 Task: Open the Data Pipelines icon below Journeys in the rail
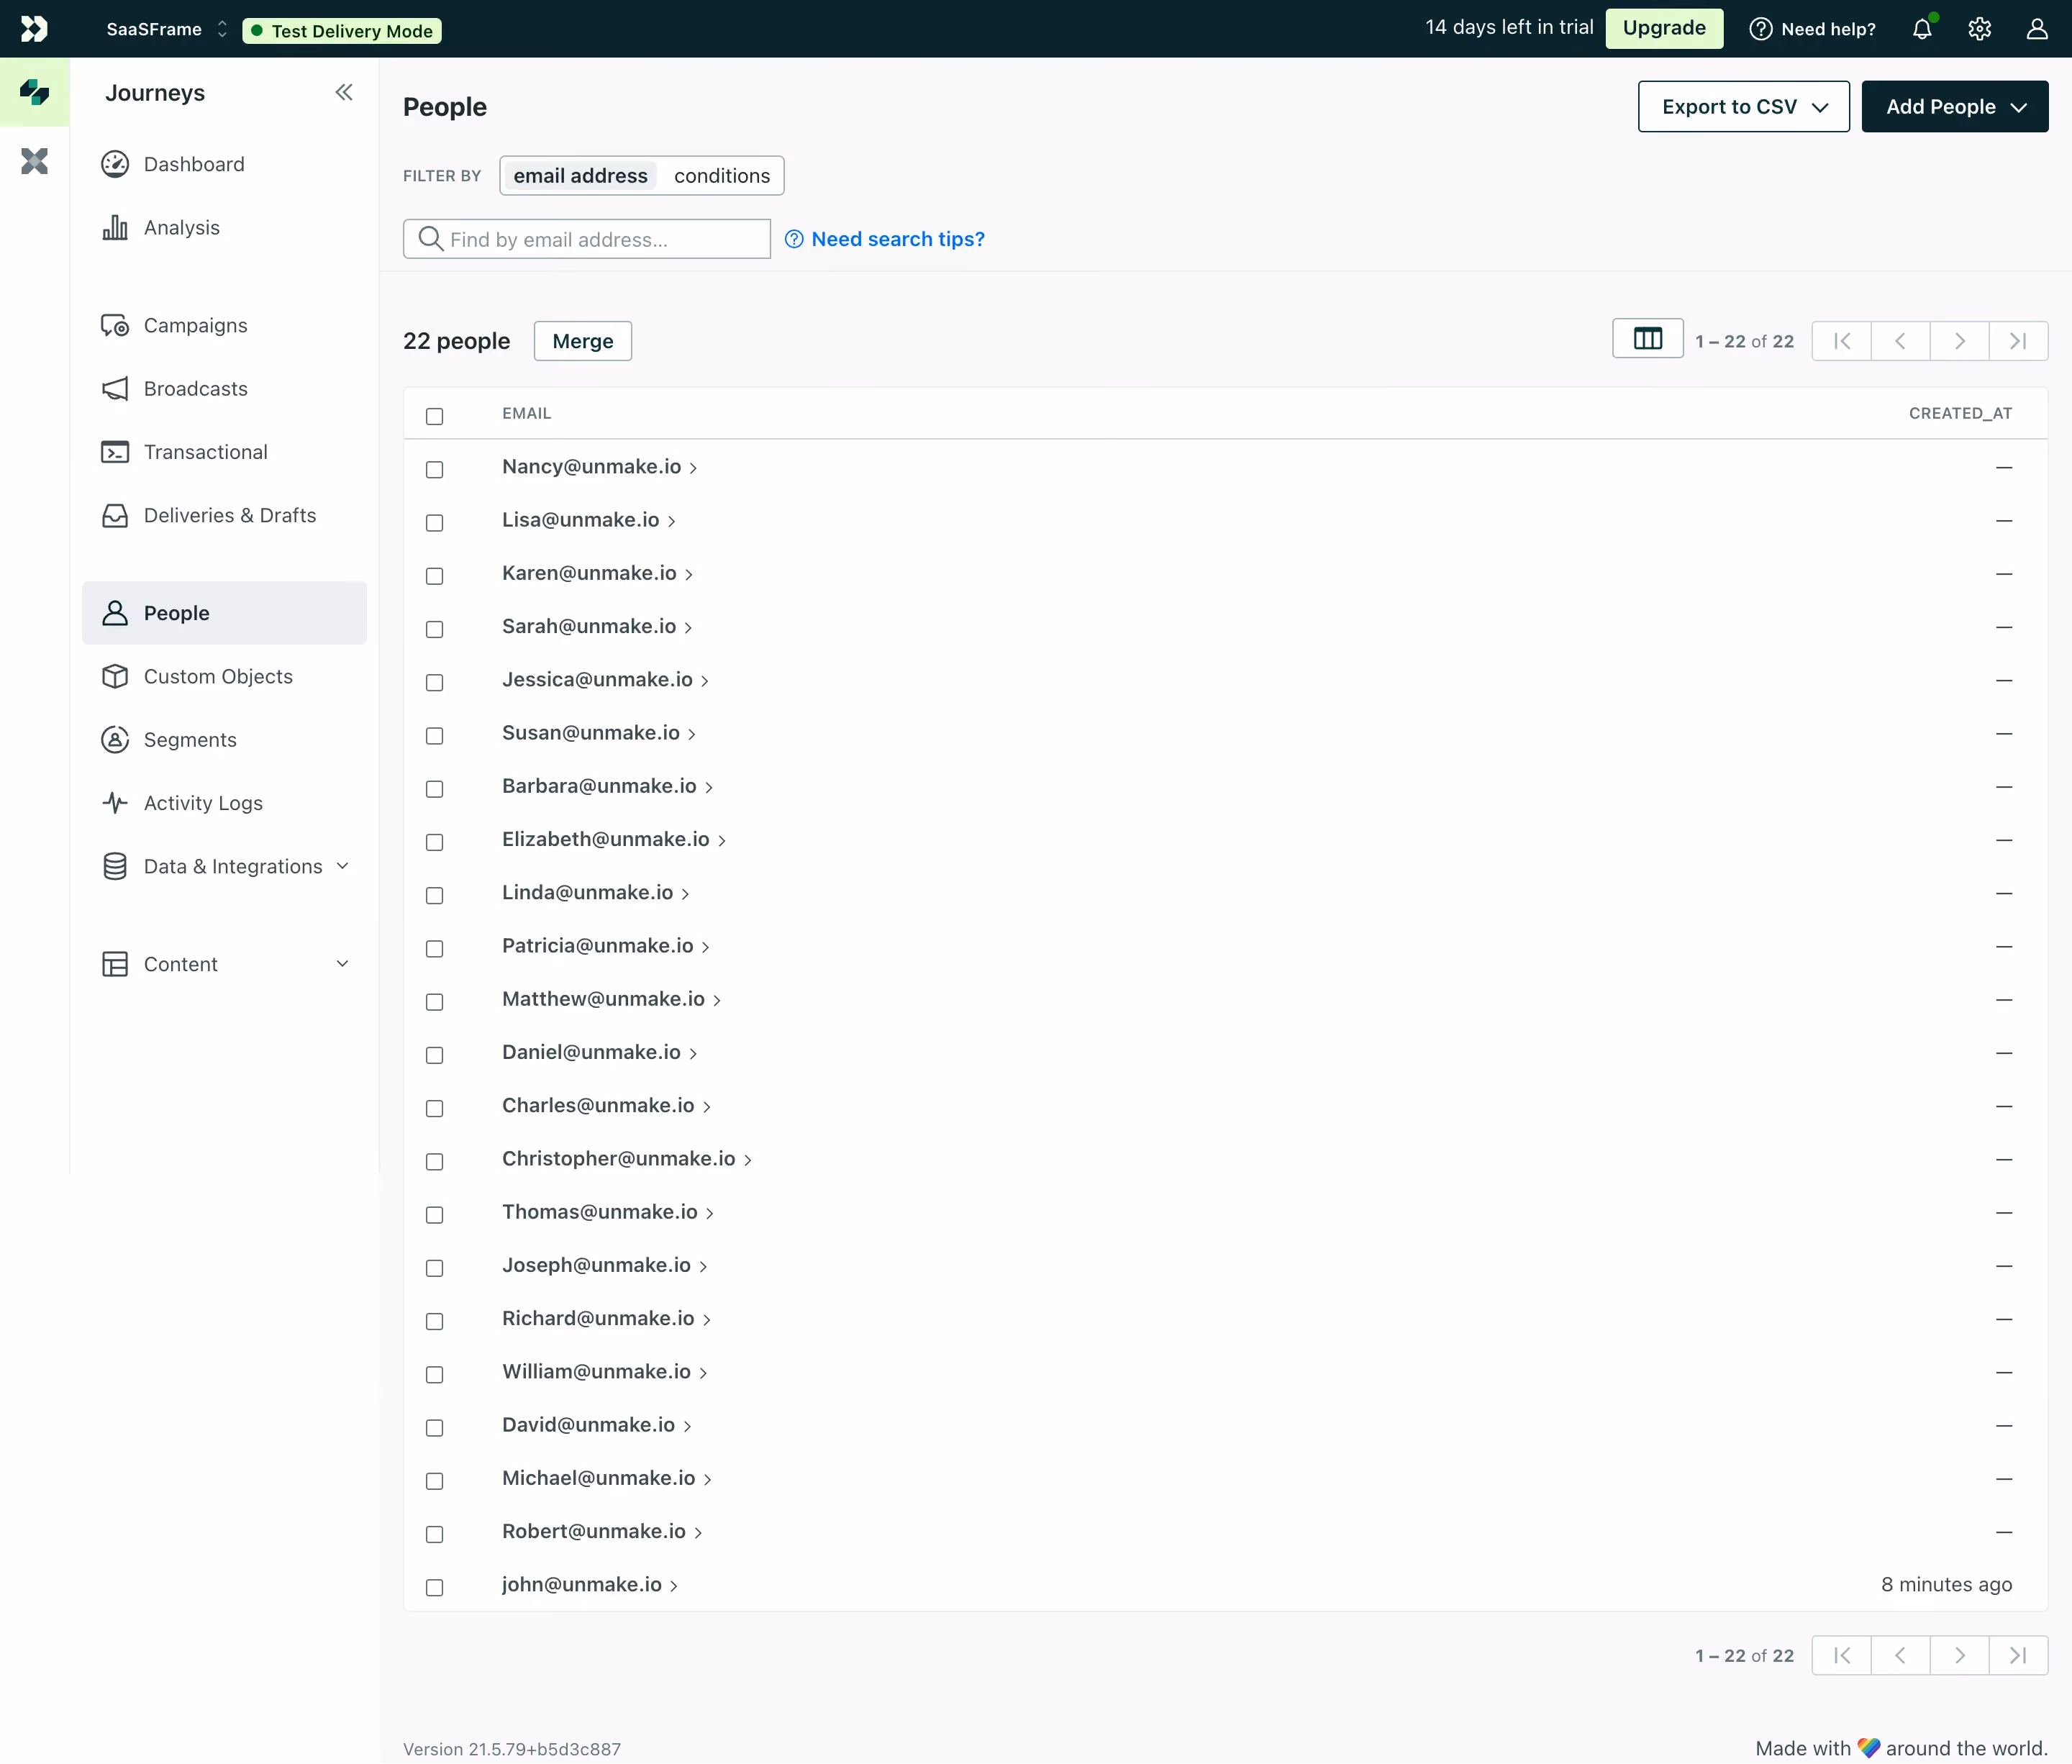tap(35, 161)
